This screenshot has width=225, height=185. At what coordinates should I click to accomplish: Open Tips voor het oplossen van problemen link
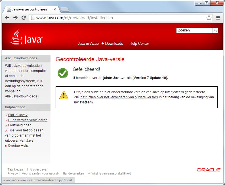pos(24,135)
